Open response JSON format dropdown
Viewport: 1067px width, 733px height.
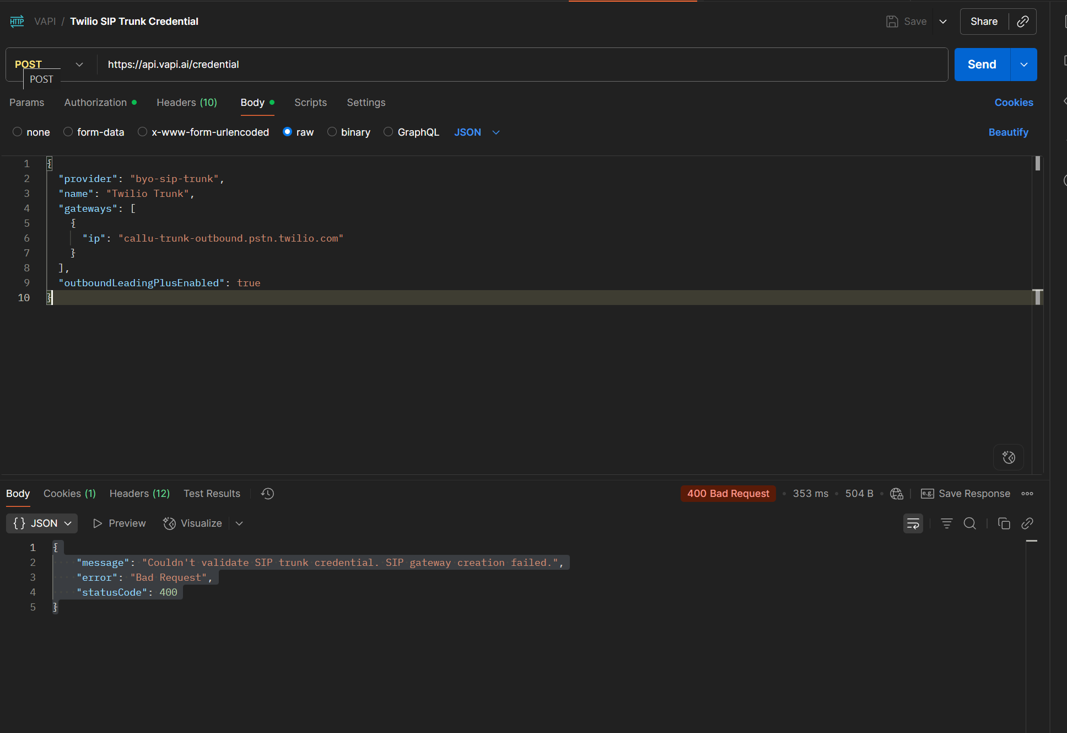point(42,523)
